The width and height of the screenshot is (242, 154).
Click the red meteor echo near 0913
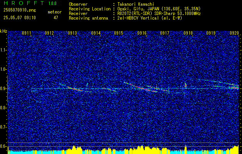pos(75,89)
